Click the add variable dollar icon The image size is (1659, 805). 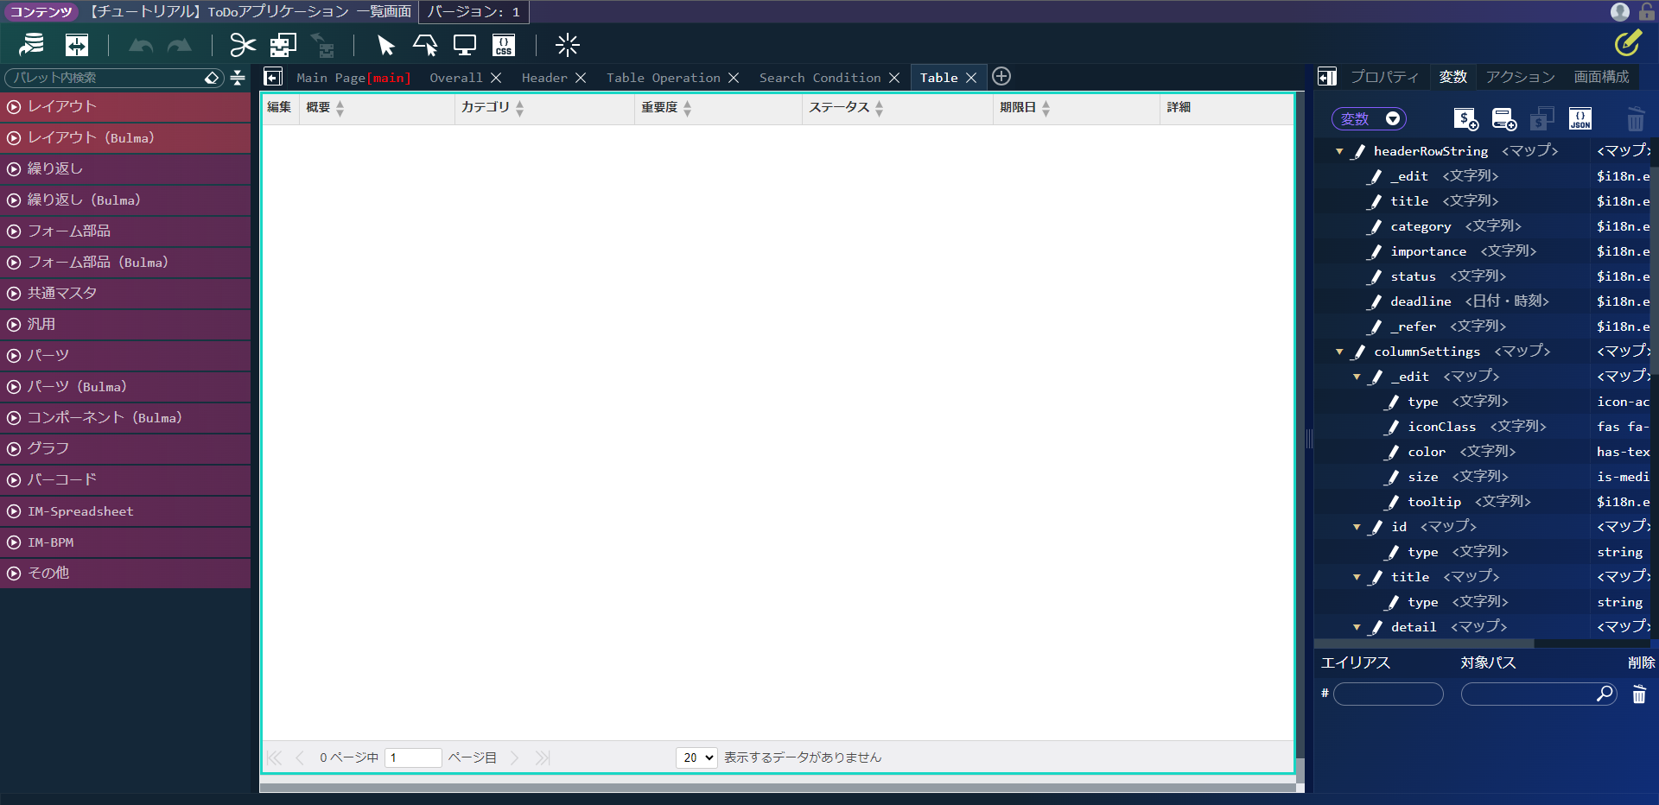(x=1465, y=119)
